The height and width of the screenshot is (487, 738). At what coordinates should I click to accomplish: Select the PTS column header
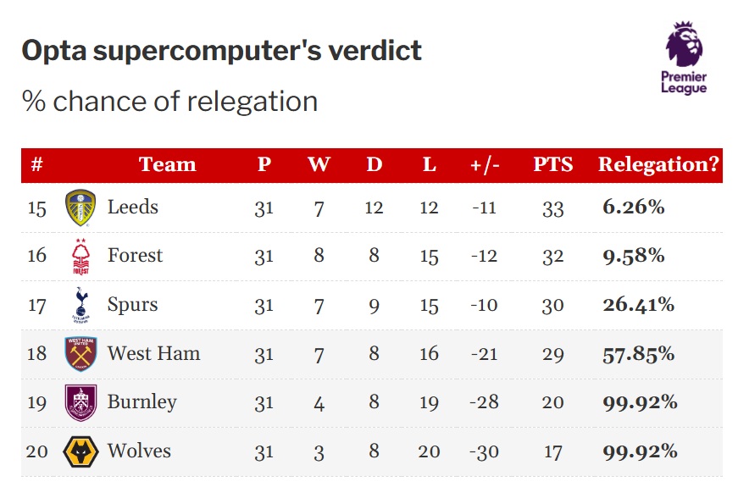pos(552,164)
